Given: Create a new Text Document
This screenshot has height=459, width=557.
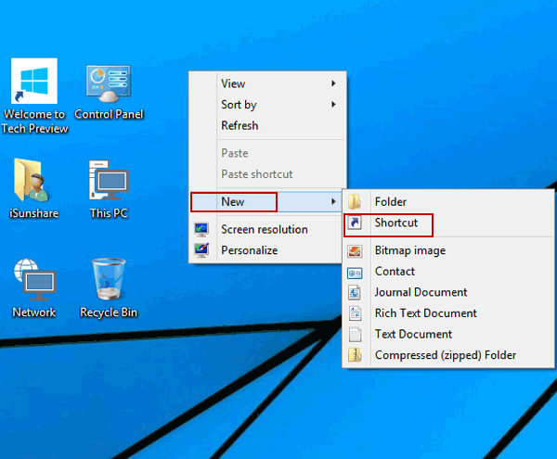Looking at the screenshot, I should pyautogui.click(x=413, y=334).
